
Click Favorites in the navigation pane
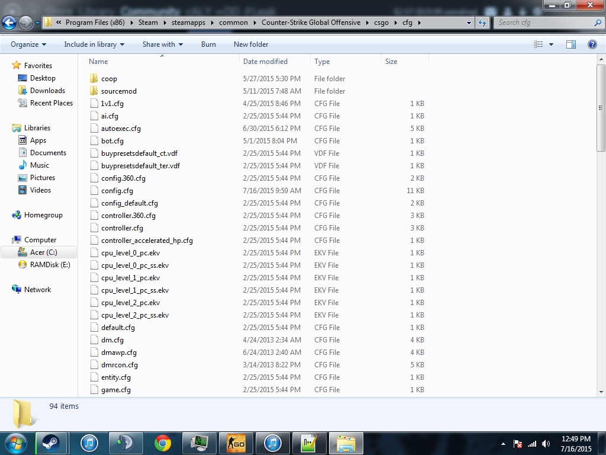[38, 66]
